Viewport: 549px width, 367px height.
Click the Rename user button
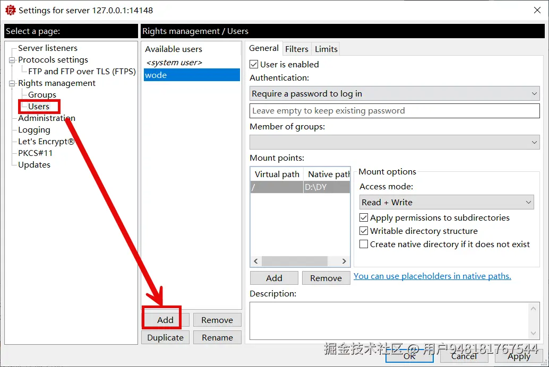(217, 337)
